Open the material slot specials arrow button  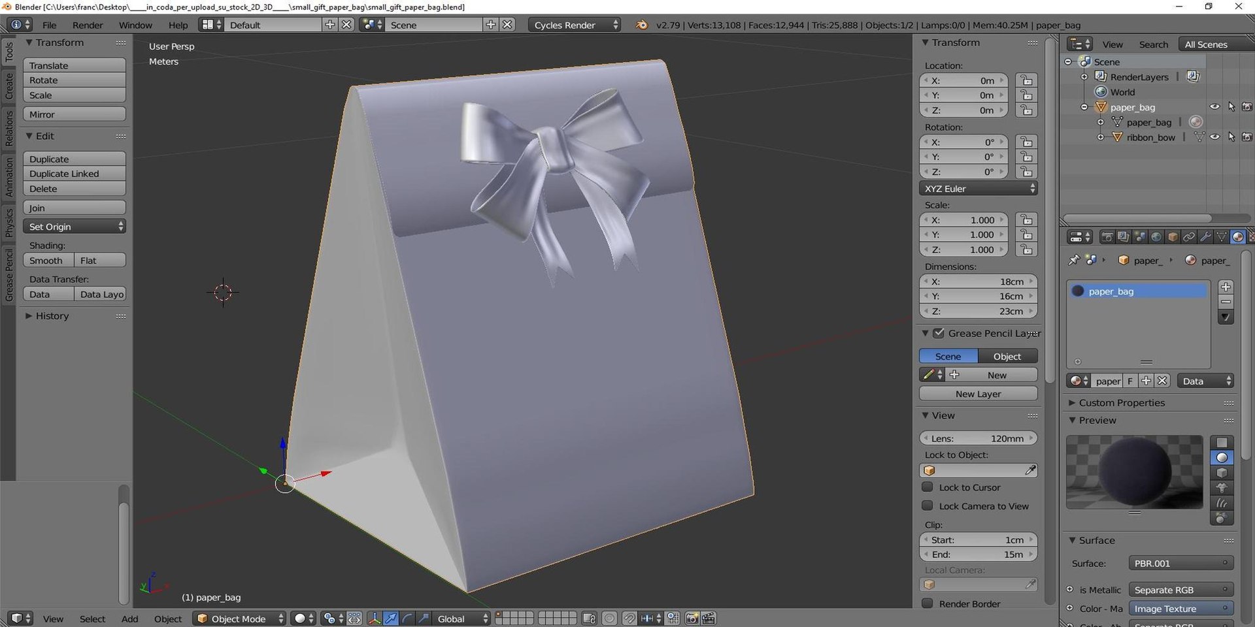1226,318
